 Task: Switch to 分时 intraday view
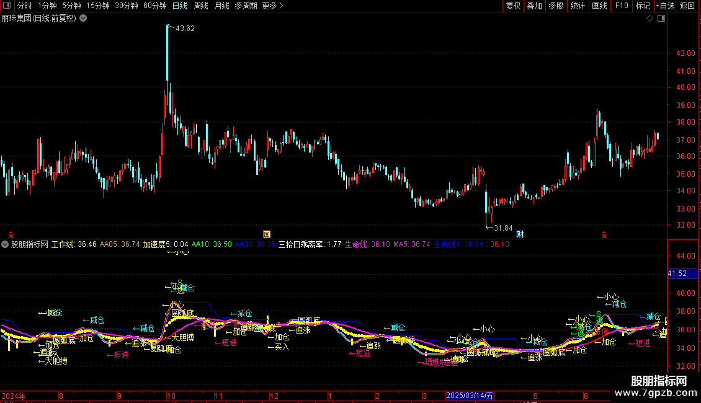point(25,6)
